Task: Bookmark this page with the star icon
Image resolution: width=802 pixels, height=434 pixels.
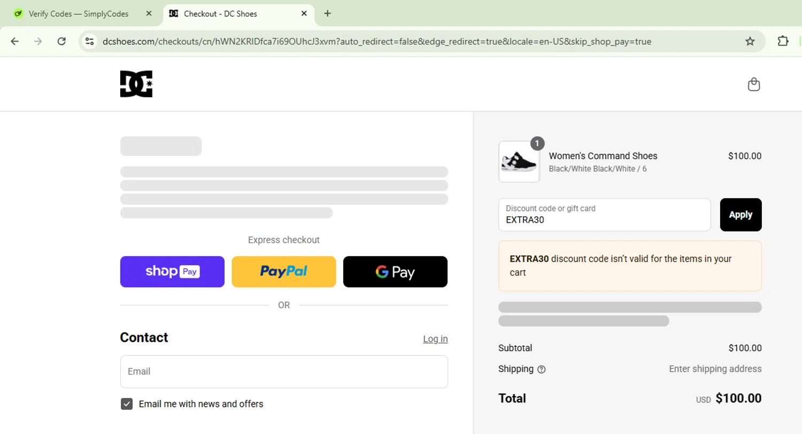Action: 750,42
